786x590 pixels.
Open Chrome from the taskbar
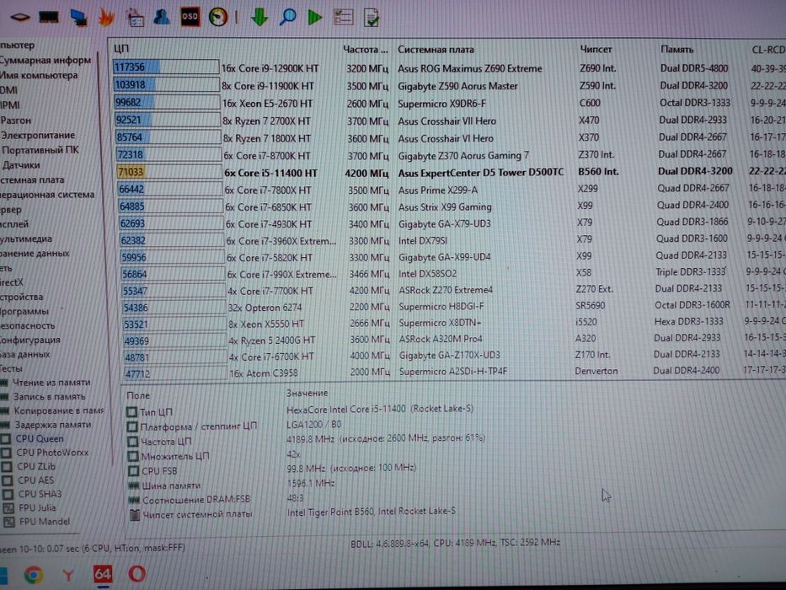[x=34, y=574]
